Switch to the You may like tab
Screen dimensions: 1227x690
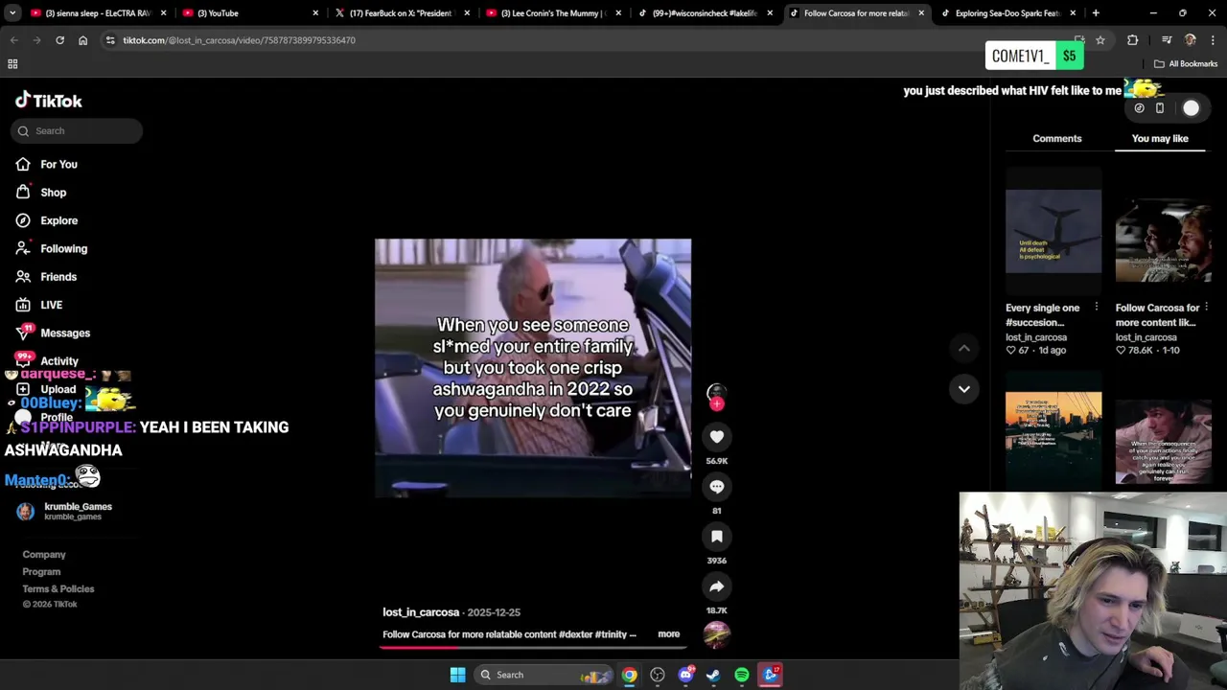[1160, 139]
